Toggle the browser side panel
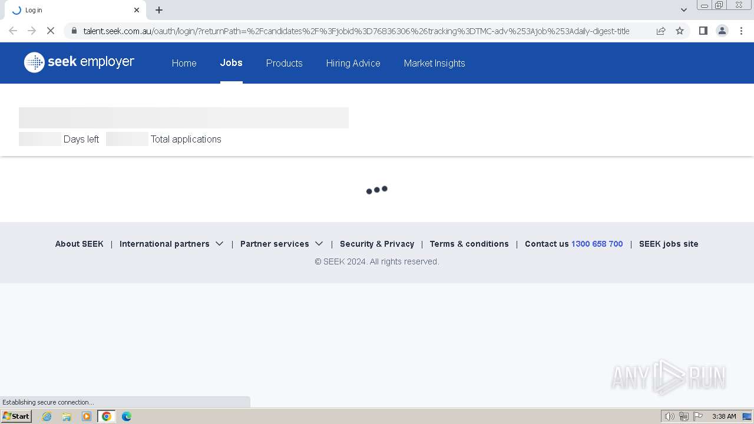 coord(703,31)
